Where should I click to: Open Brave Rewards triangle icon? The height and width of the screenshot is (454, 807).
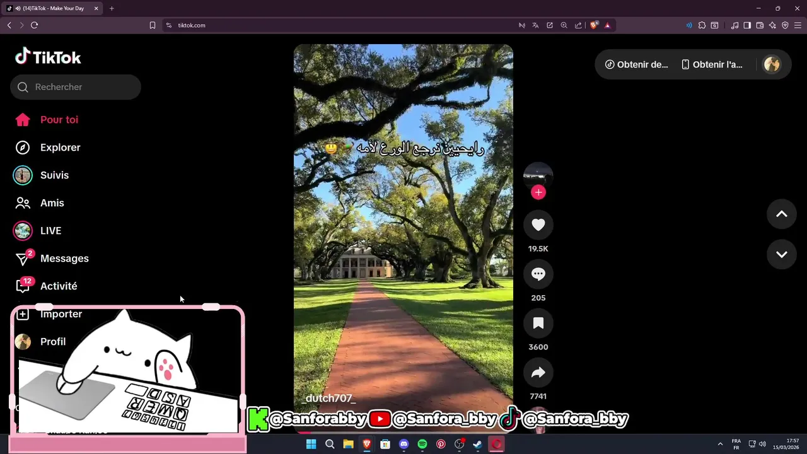tap(607, 25)
